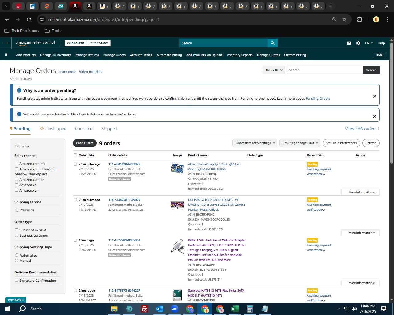Open the tab search dropdown arrow
Screen dimensions: 394x315
pos(6,6)
